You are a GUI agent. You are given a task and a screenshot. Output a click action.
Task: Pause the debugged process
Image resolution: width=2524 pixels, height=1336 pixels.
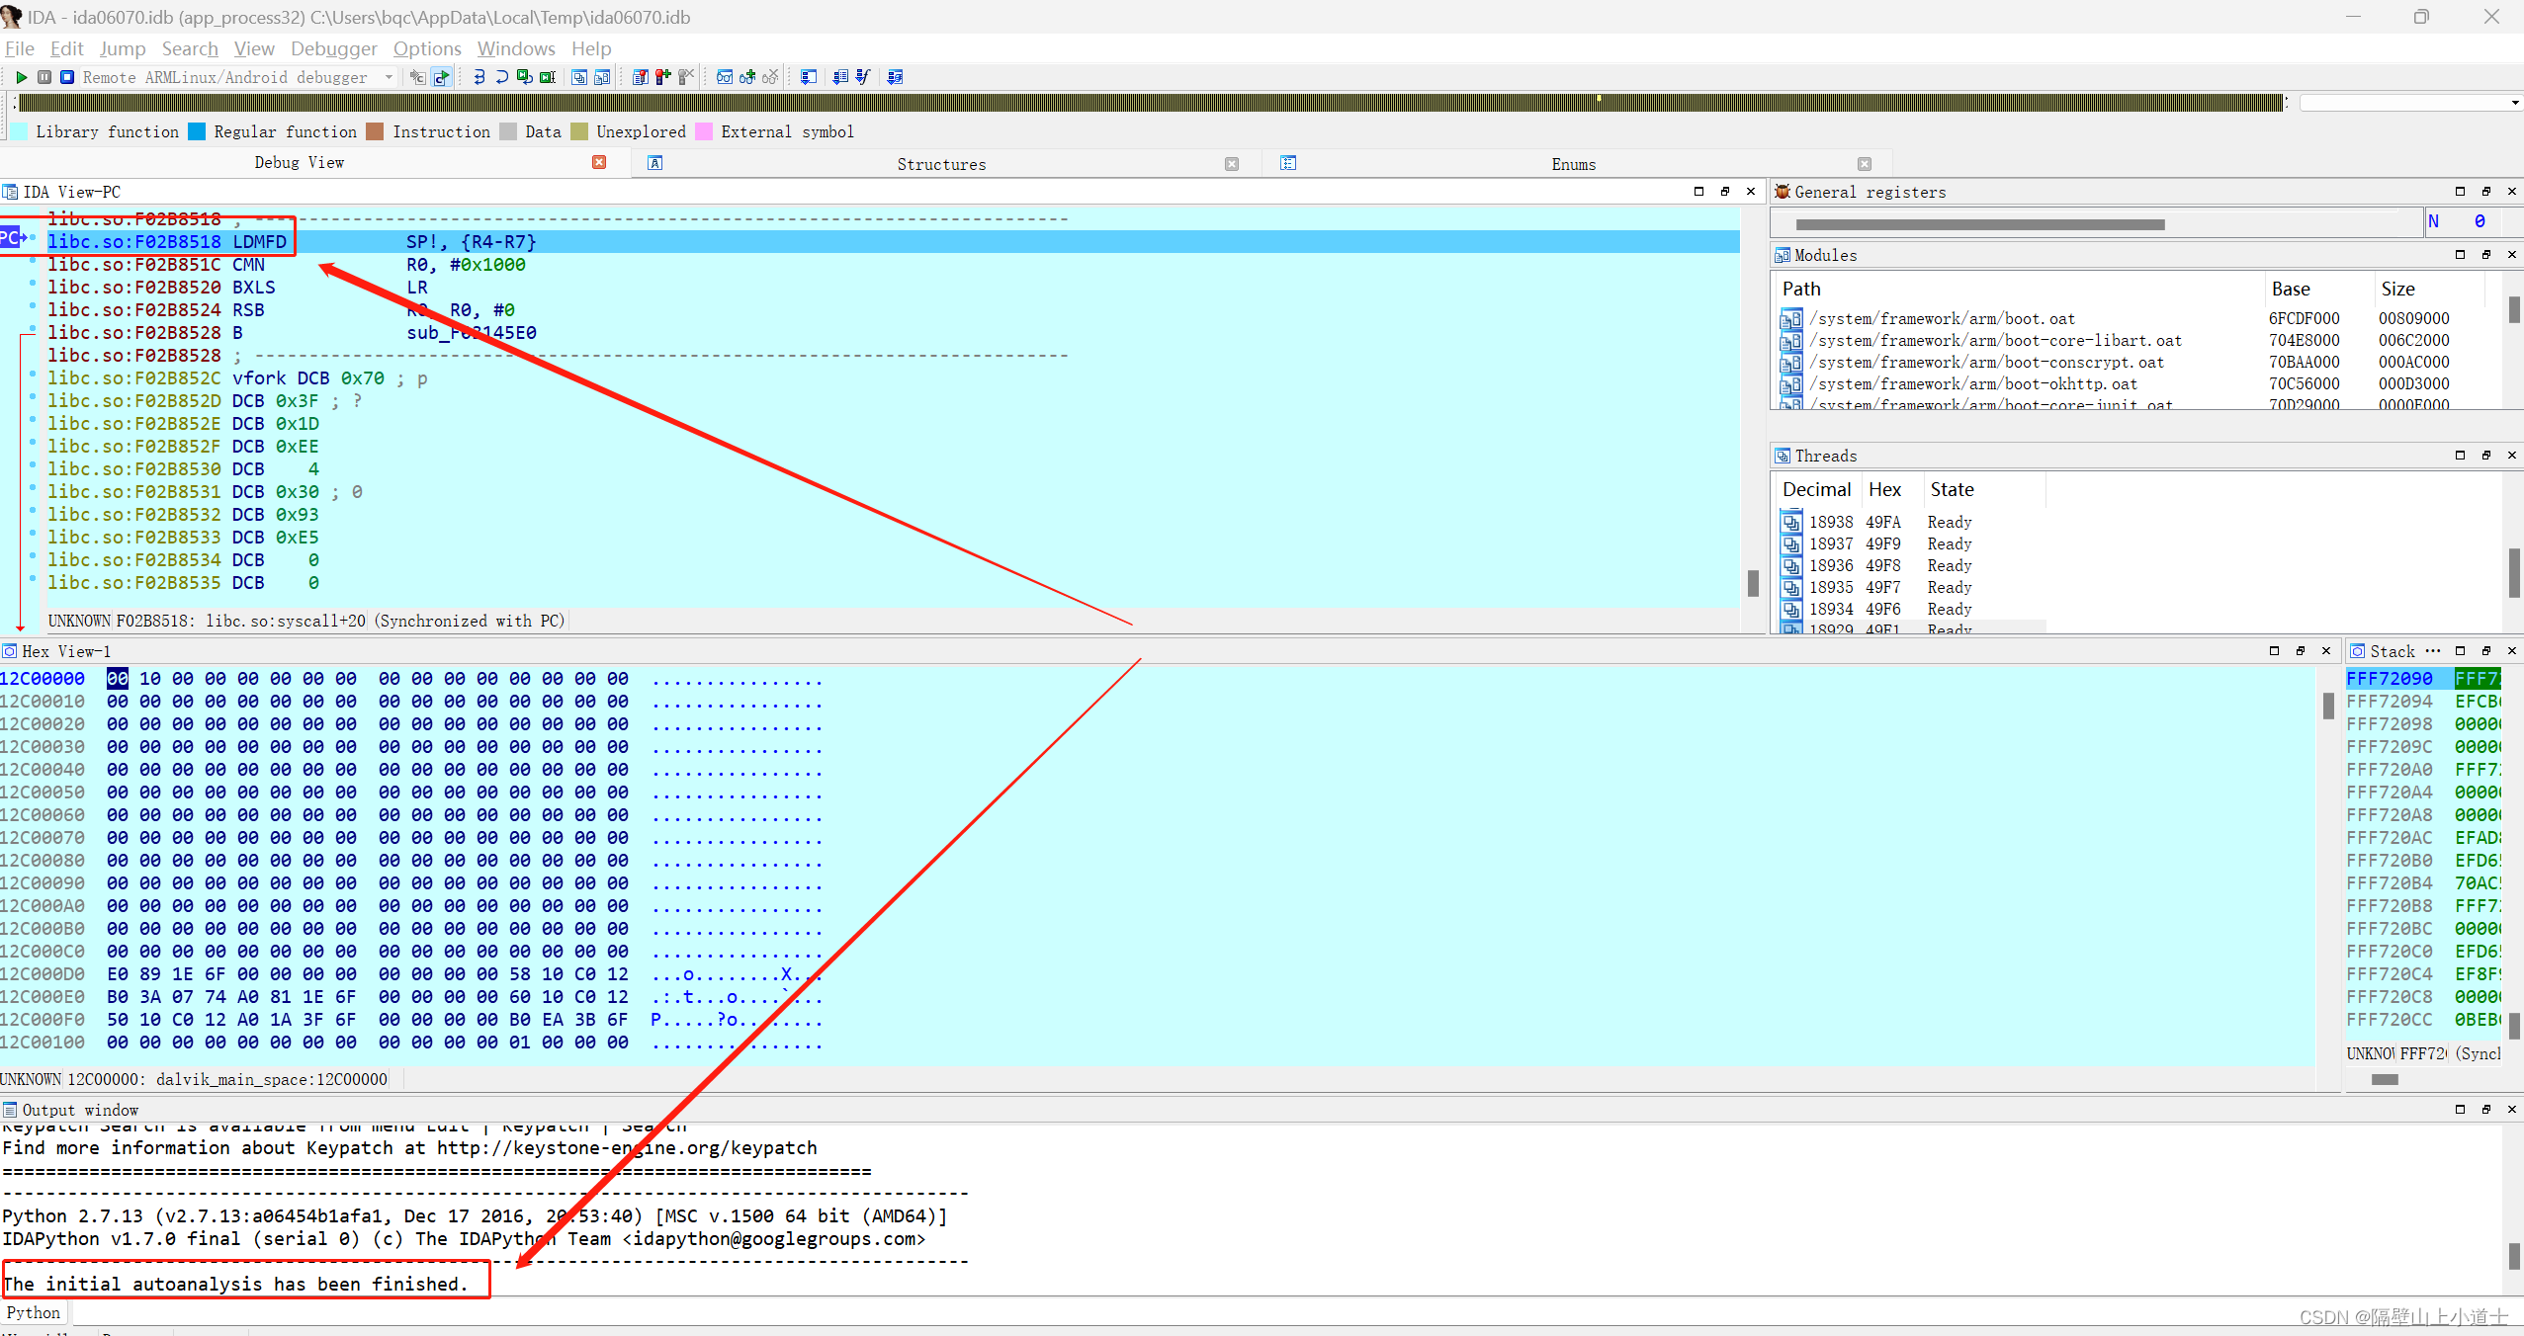tap(44, 77)
